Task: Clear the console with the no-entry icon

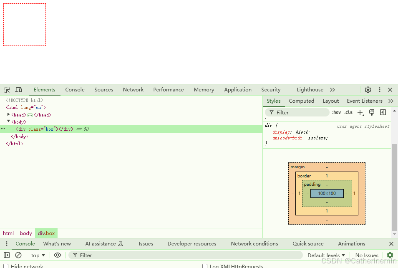Action: [18, 255]
